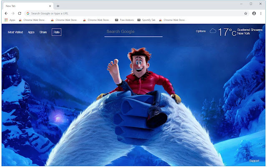Click the 17°C temperature reading
Screen dimensions: 267x167
(x=227, y=32)
